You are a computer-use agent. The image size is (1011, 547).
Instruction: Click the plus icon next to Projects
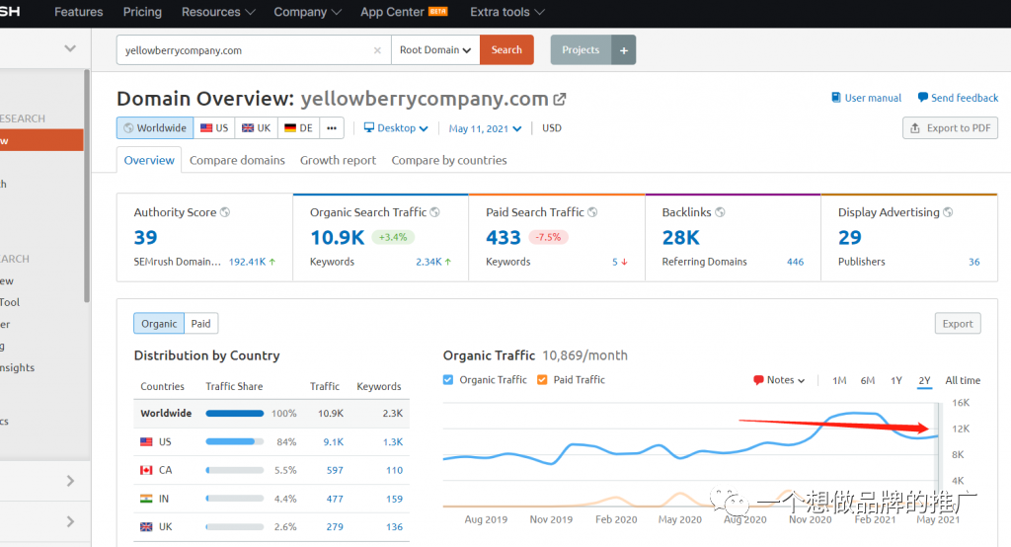pos(624,49)
